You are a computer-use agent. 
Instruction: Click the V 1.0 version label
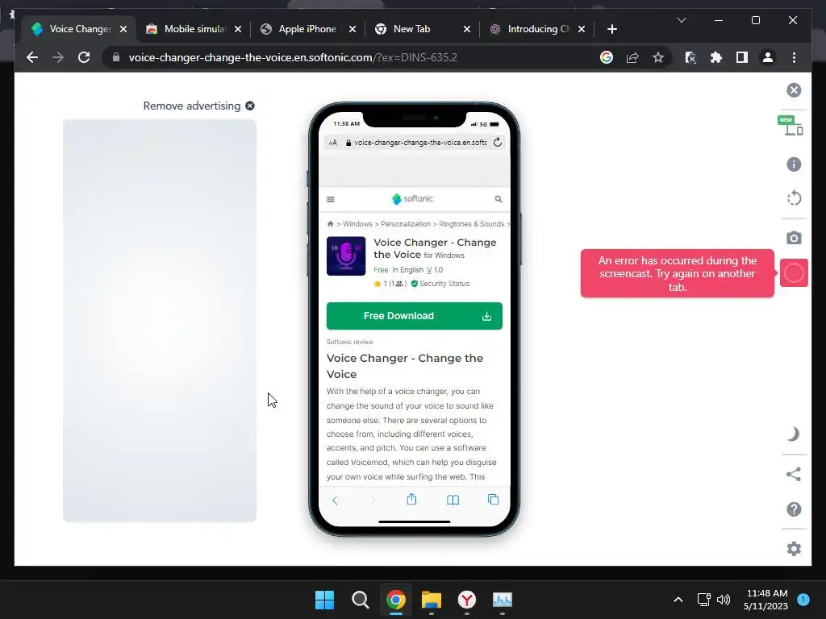[x=435, y=269]
